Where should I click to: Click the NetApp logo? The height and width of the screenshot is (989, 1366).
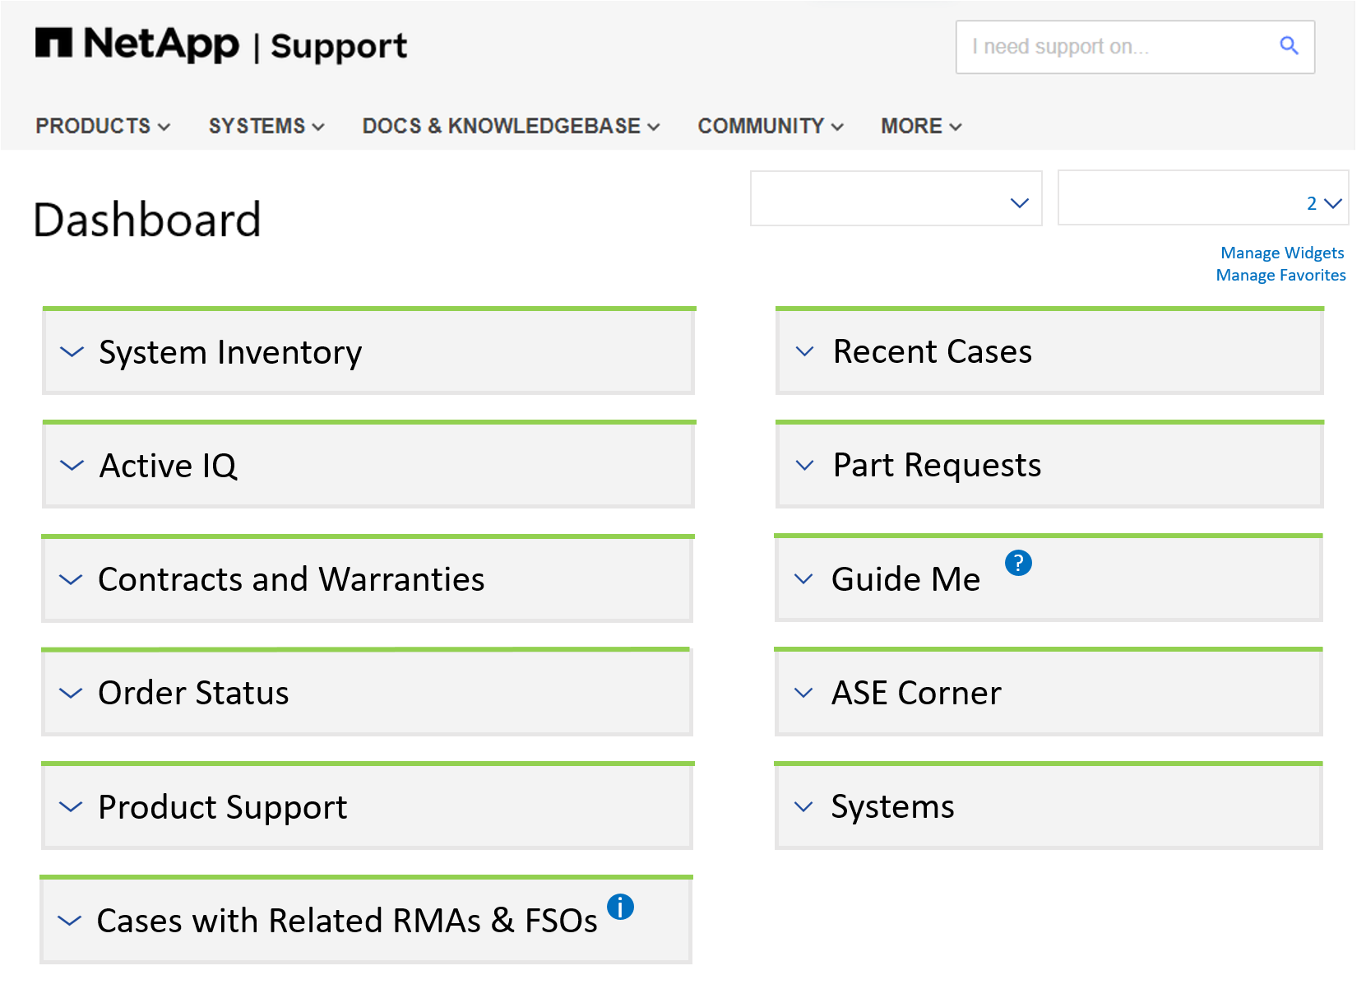tap(137, 44)
